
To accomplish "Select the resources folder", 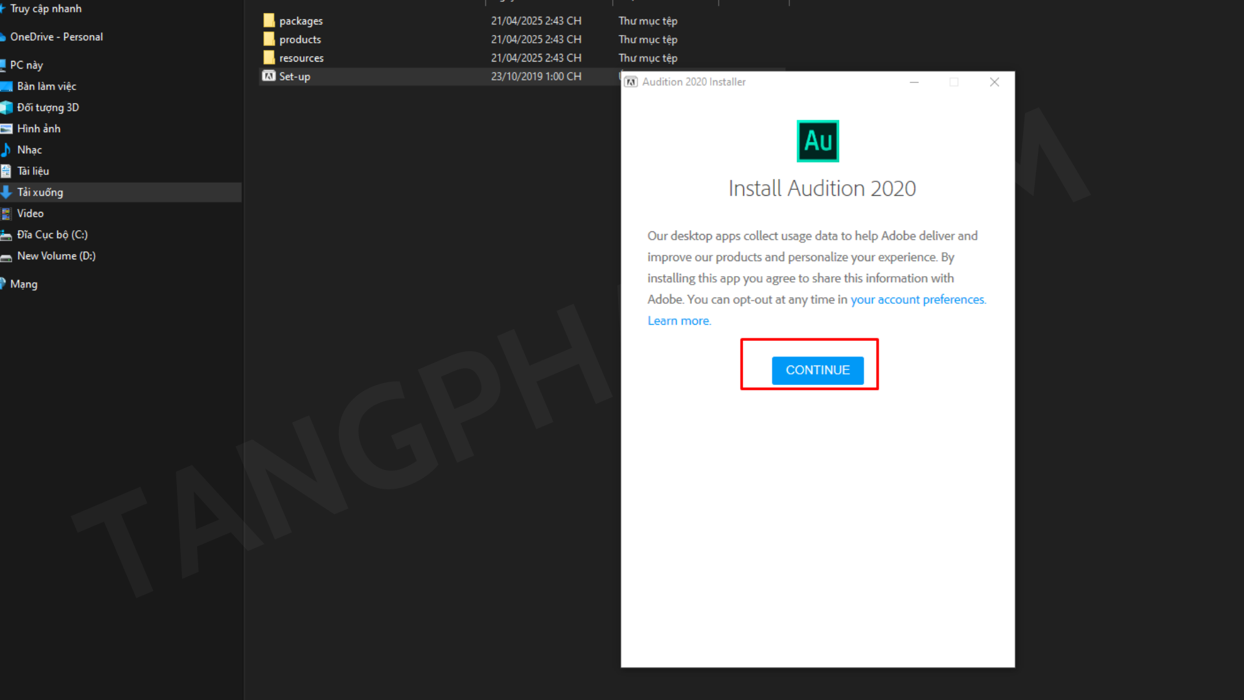I will 301,58.
